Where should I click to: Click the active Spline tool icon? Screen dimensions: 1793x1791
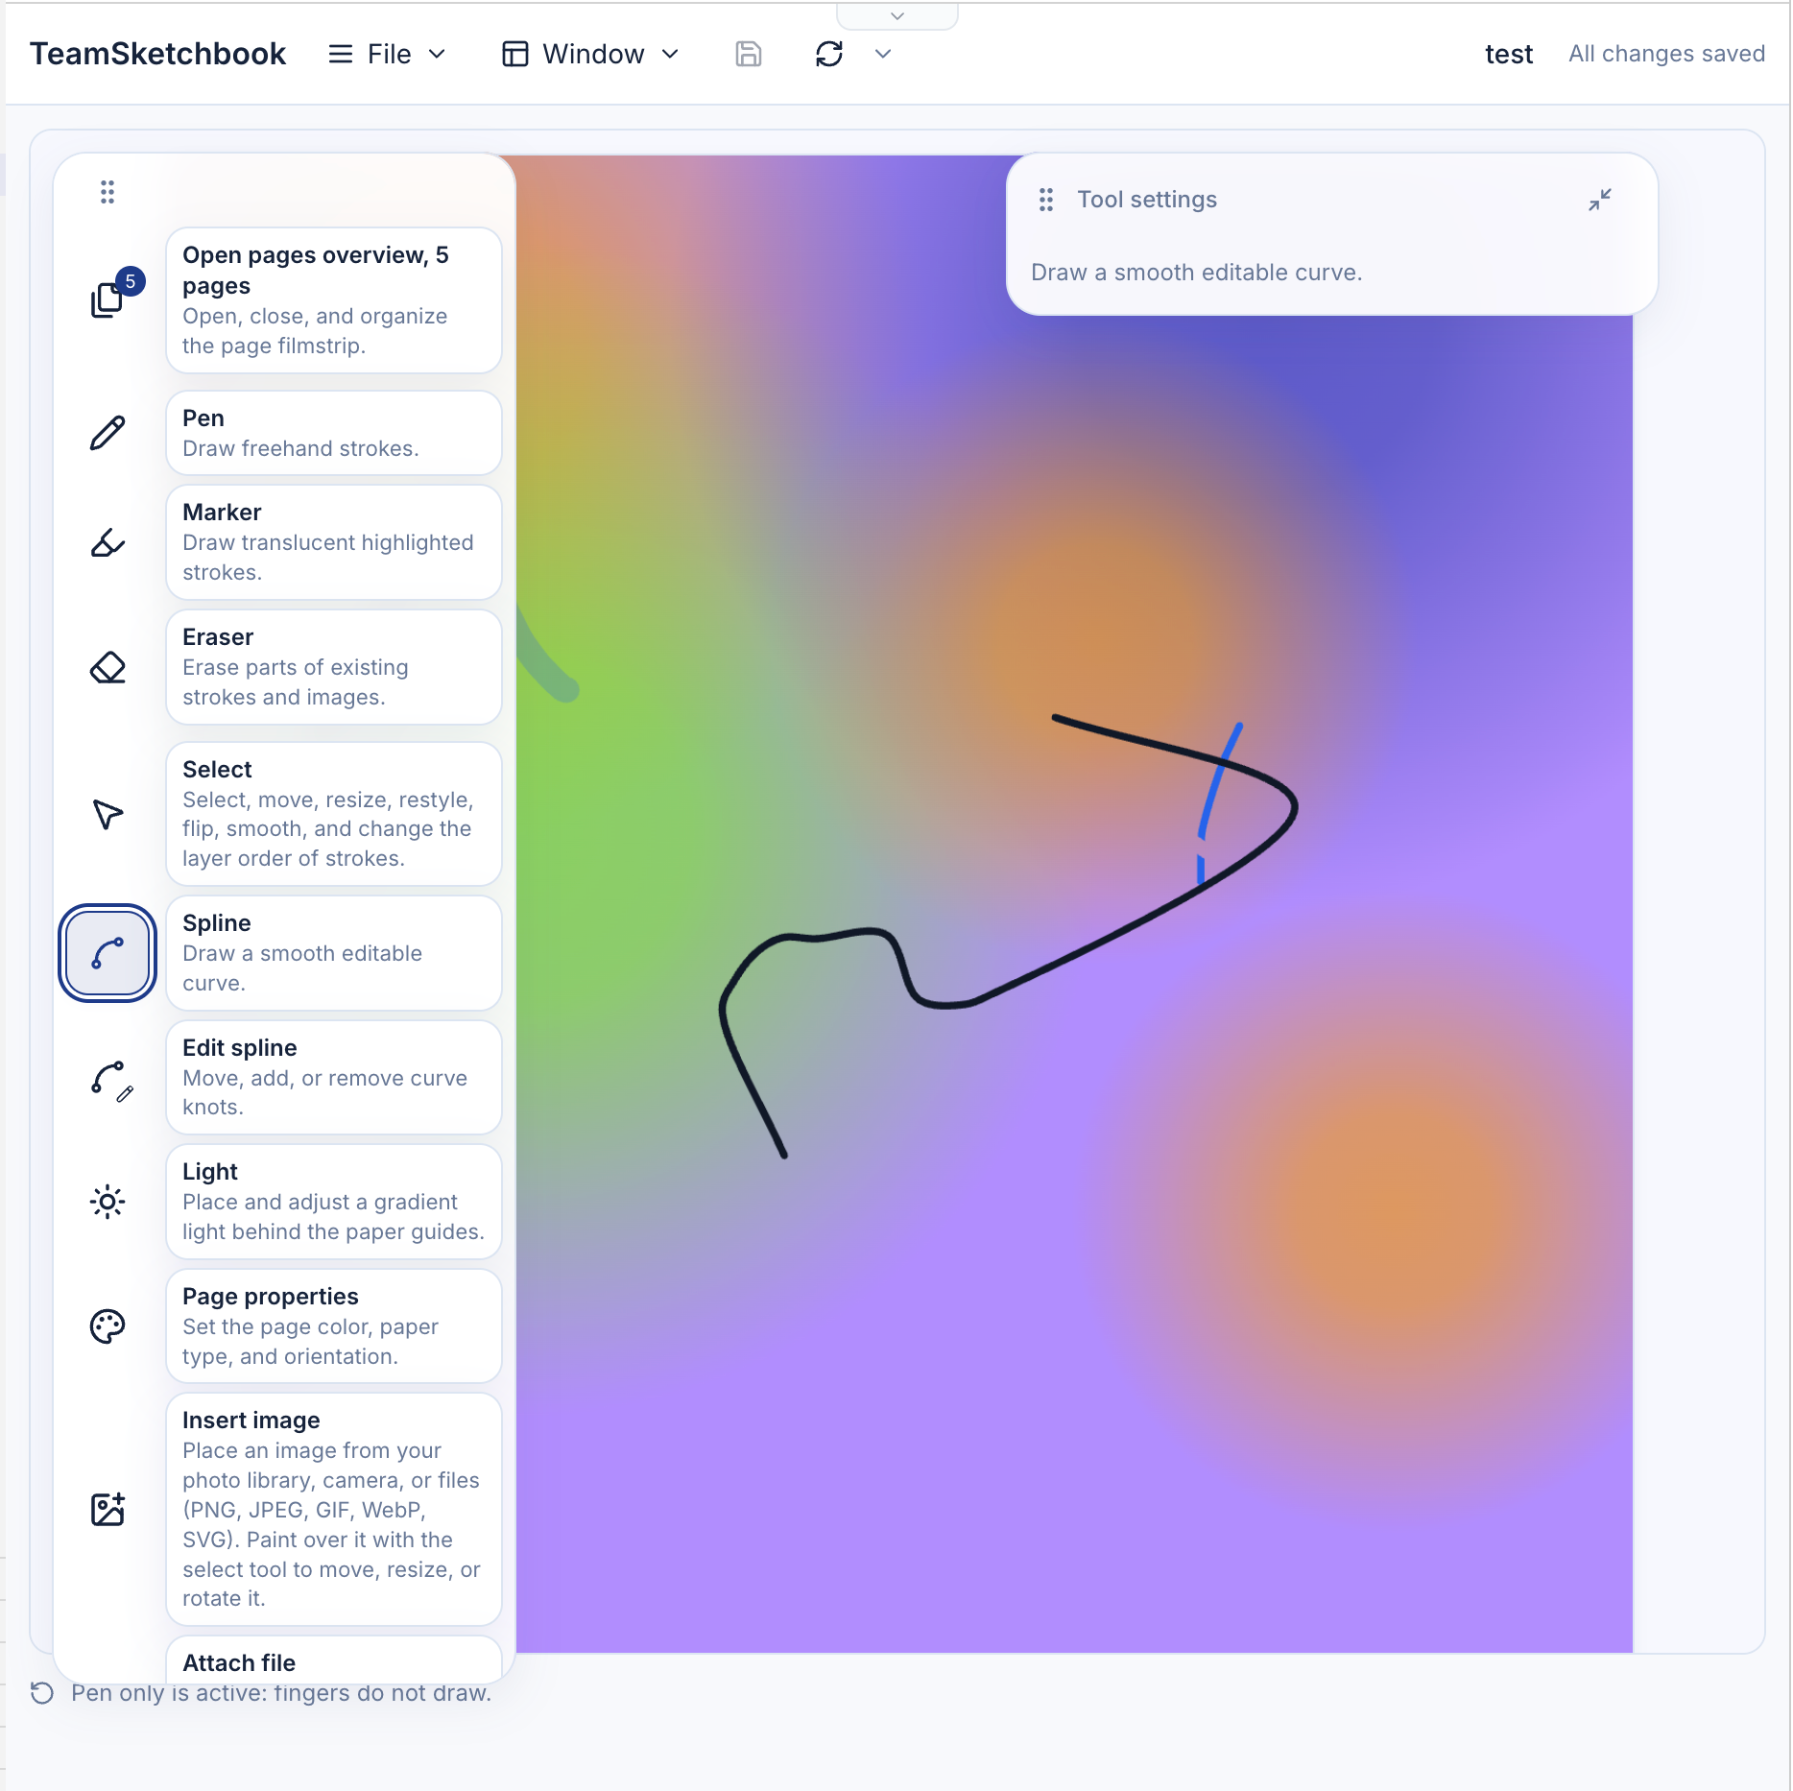coord(108,953)
